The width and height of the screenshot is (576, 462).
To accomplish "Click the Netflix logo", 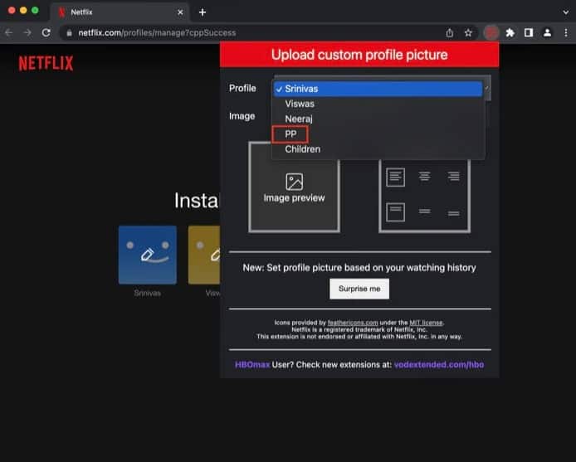I will point(46,63).
